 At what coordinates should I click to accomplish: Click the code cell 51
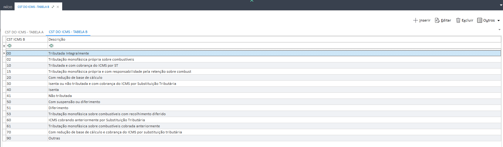(27, 108)
